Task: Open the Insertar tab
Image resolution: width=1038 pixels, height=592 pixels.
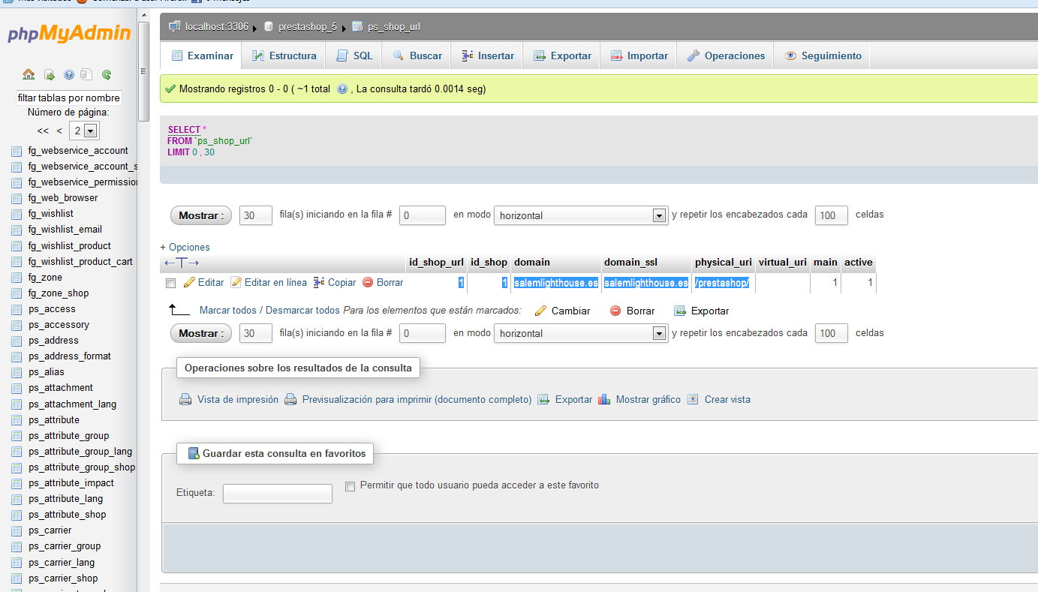Action: (488, 56)
